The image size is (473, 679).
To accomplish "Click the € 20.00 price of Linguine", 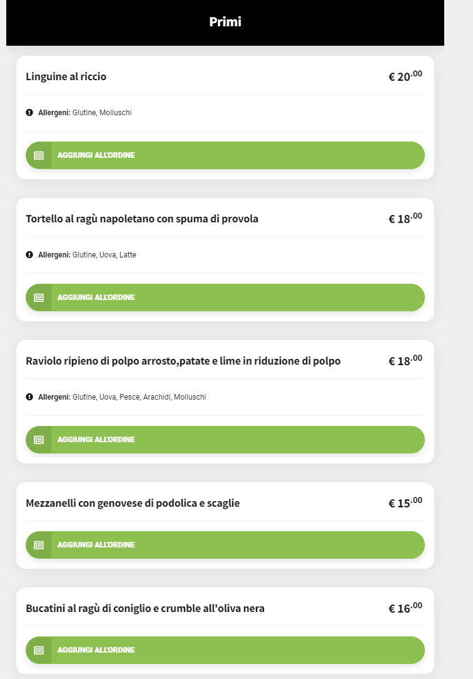I will (x=405, y=76).
